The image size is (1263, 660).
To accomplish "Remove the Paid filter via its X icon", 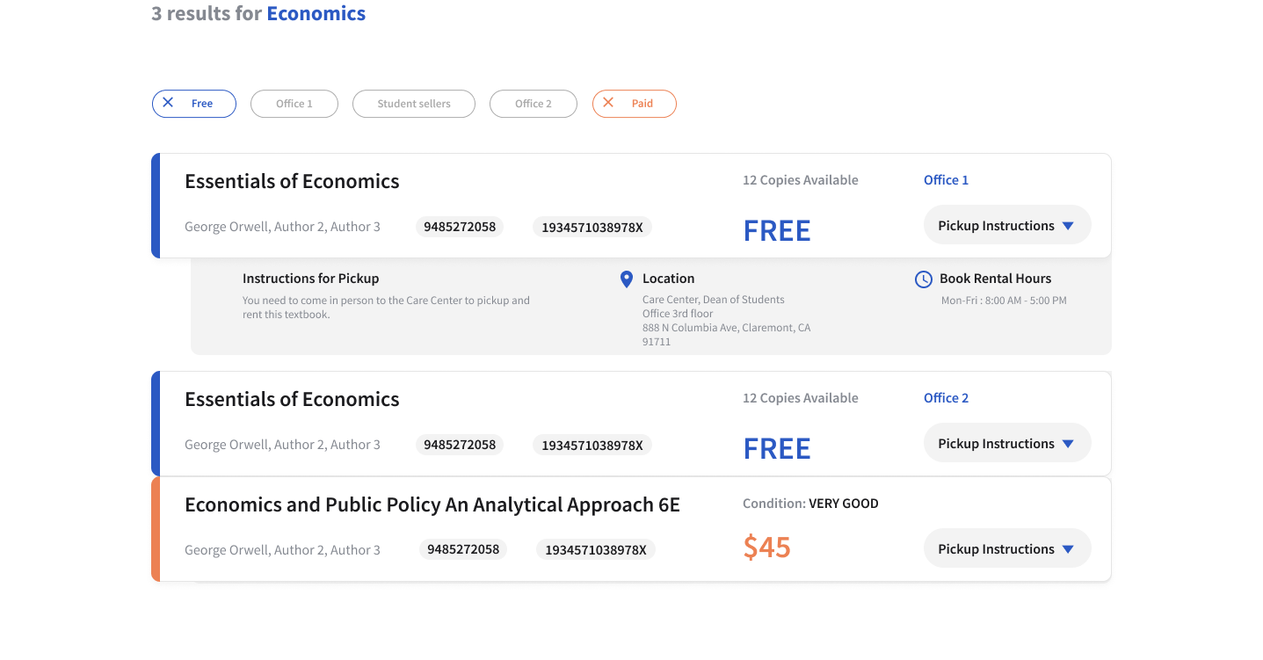I will click(608, 103).
